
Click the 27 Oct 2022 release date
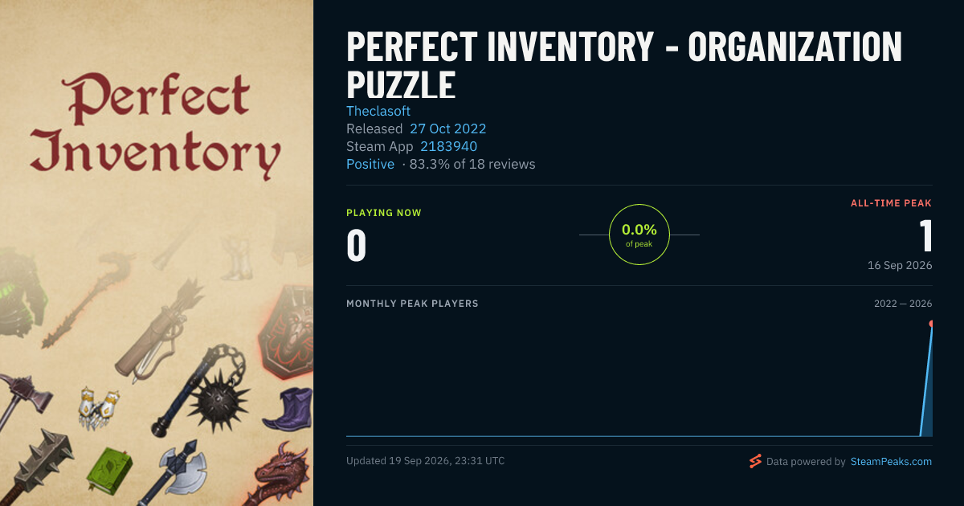click(x=448, y=129)
